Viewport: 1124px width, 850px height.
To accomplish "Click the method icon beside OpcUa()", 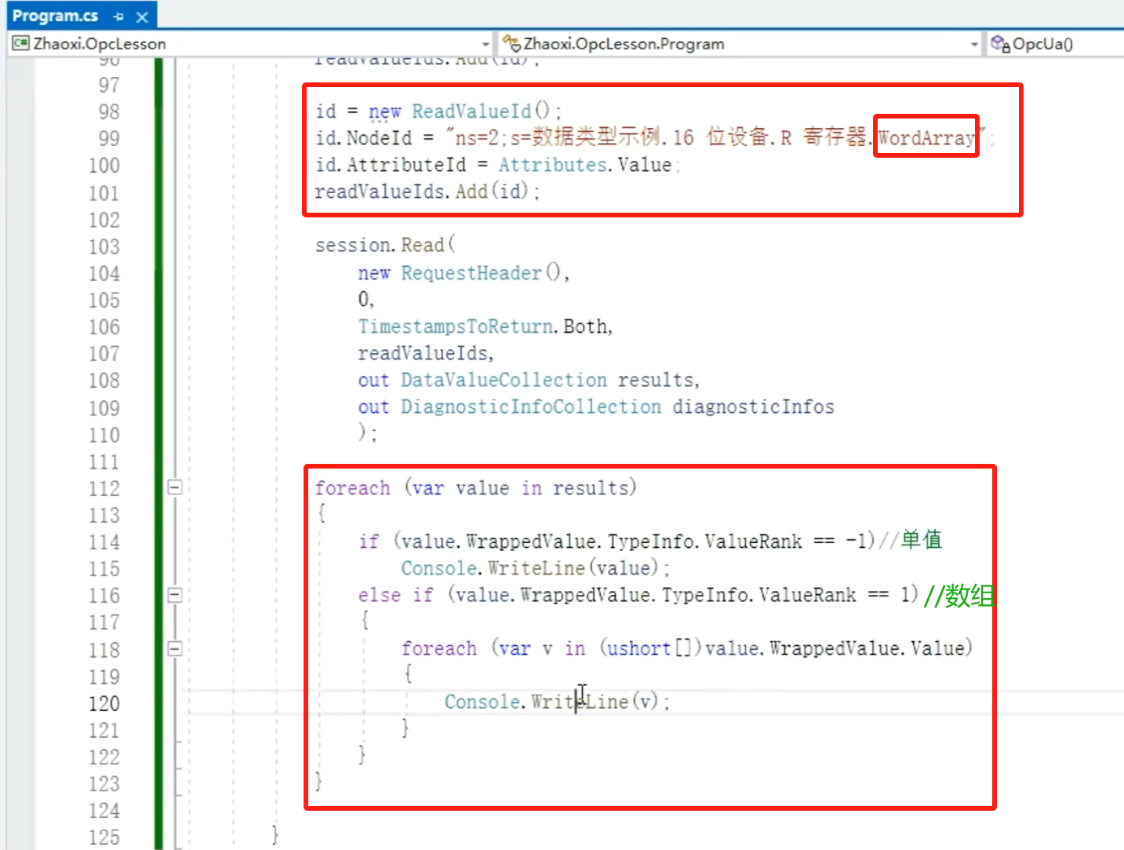I will pyautogui.click(x=1000, y=43).
